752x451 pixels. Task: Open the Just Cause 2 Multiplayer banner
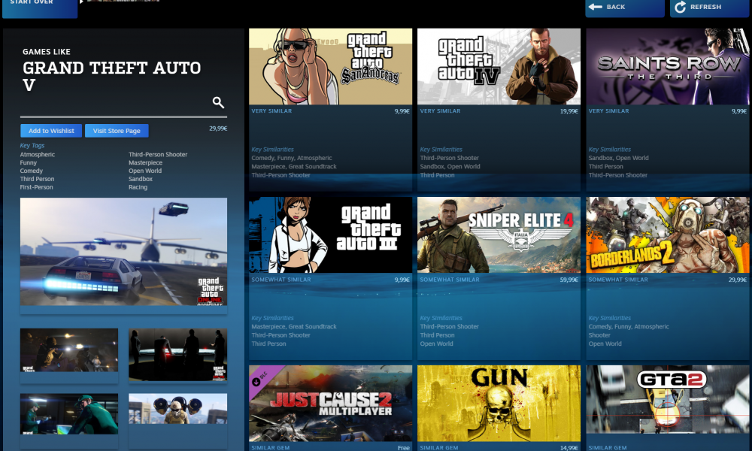(330, 404)
